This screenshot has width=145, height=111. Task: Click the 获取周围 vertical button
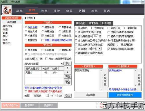pos(105,80)
